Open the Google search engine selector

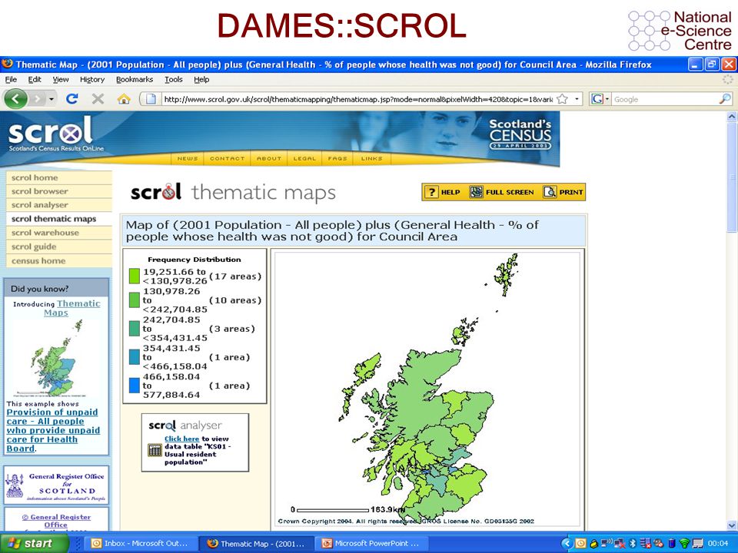tap(600, 99)
